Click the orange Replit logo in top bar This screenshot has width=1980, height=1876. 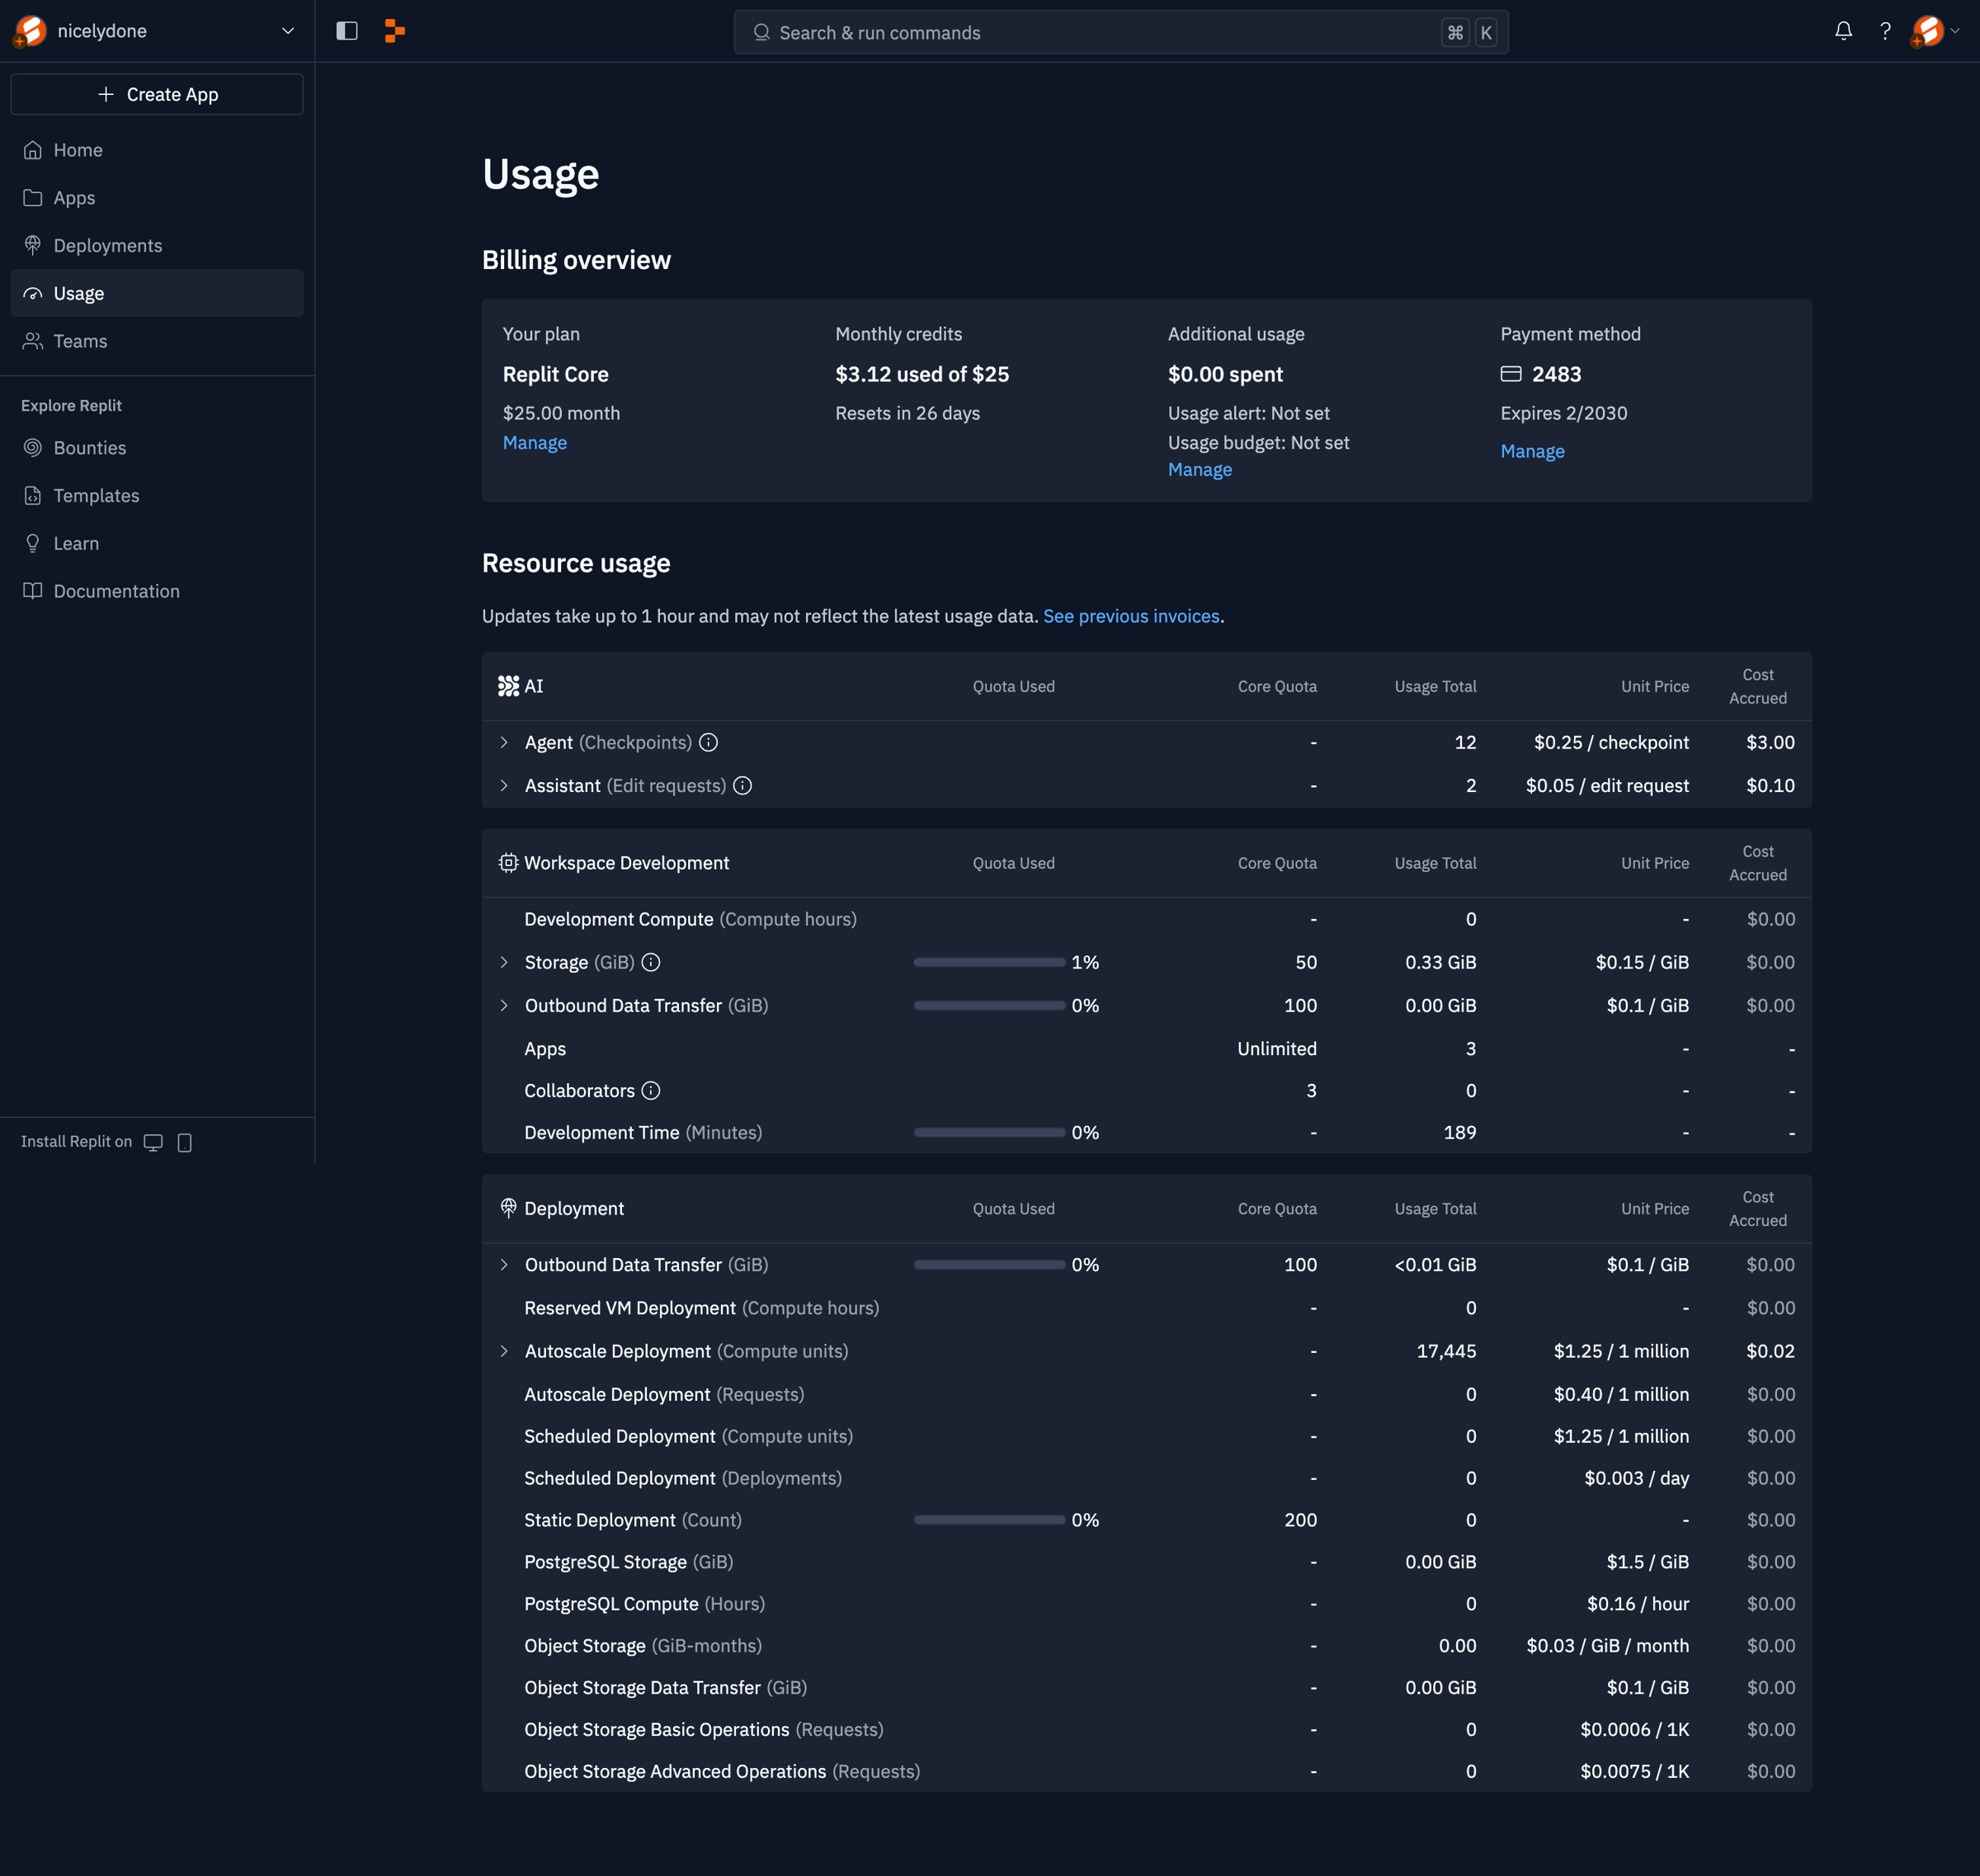[x=395, y=31]
